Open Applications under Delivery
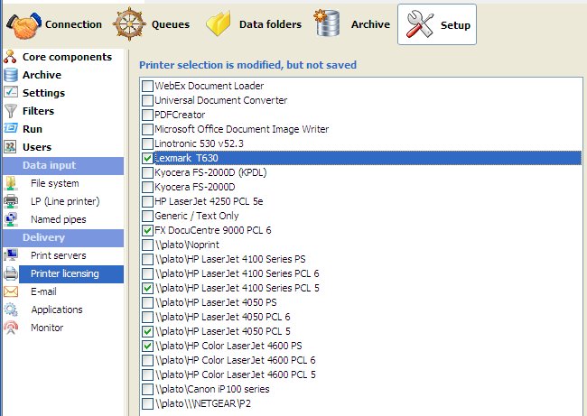Screen dimensions: 587x416 click(57, 310)
